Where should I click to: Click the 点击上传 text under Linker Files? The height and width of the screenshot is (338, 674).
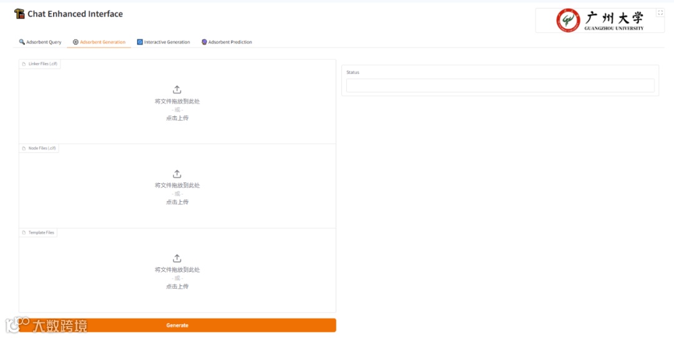click(x=177, y=118)
